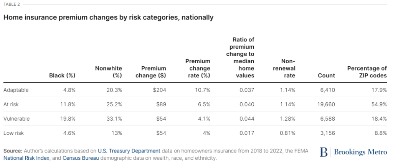
Task: Click the Count column header
Action: pos(326,75)
